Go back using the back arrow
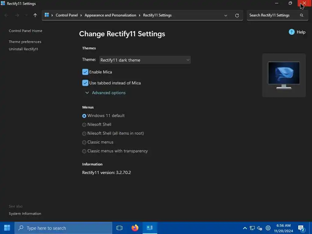 pos(6,15)
